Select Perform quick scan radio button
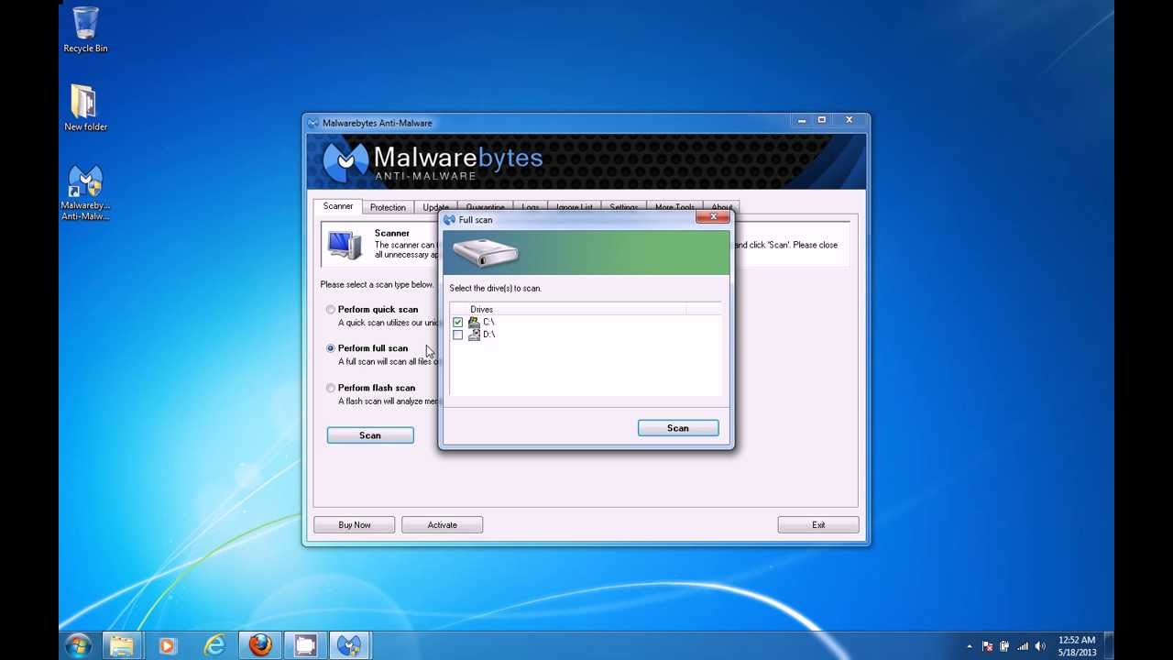This screenshot has width=1173, height=660. coord(331,310)
